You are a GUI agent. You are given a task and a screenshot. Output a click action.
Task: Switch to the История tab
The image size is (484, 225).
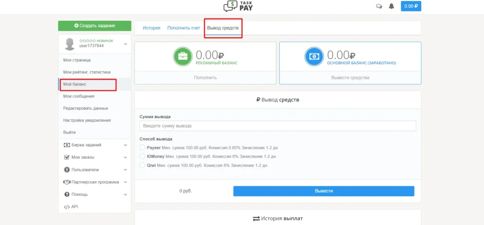point(152,28)
